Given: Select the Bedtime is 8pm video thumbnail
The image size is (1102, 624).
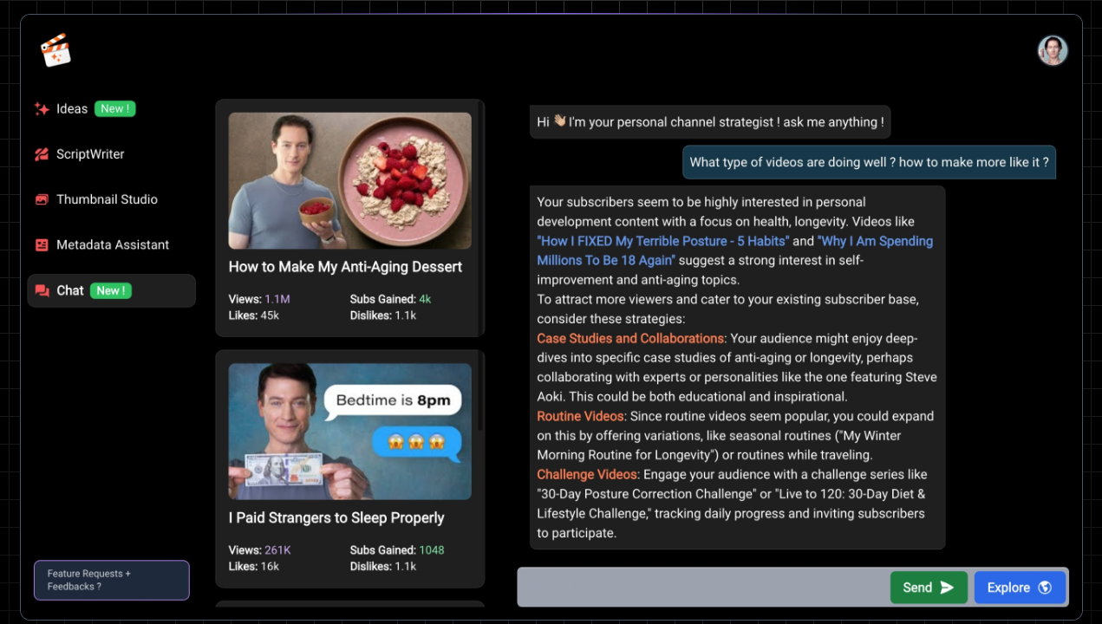Looking at the screenshot, I should tap(350, 432).
